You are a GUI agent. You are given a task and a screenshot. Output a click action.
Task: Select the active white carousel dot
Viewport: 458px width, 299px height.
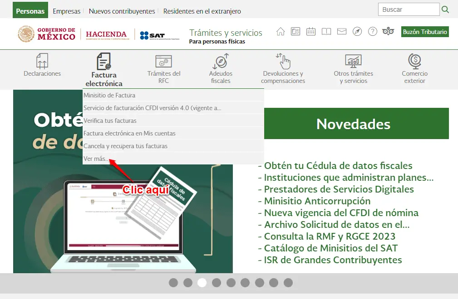[202, 283]
